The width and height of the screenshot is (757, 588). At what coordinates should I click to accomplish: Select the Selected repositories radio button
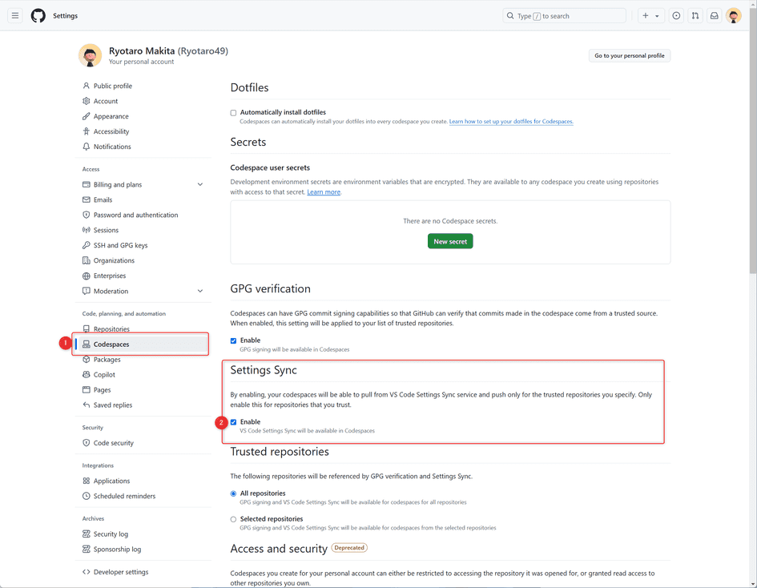click(x=233, y=517)
